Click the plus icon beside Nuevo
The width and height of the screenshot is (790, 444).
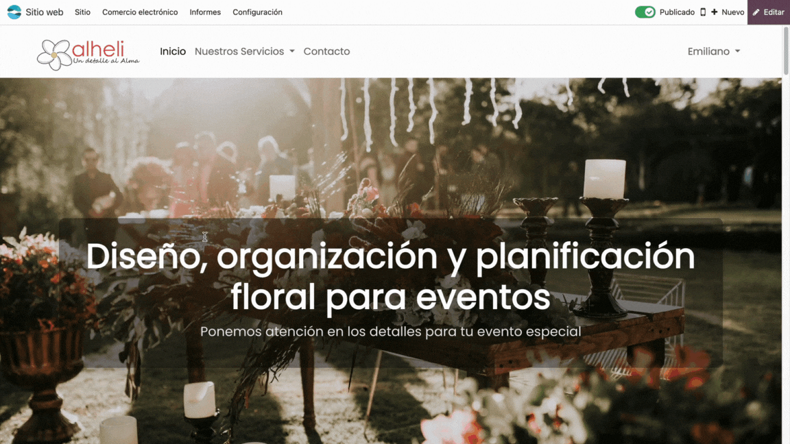coord(715,12)
